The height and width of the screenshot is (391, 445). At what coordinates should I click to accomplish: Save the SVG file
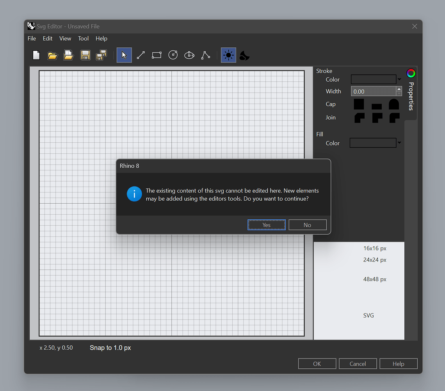tap(85, 55)
